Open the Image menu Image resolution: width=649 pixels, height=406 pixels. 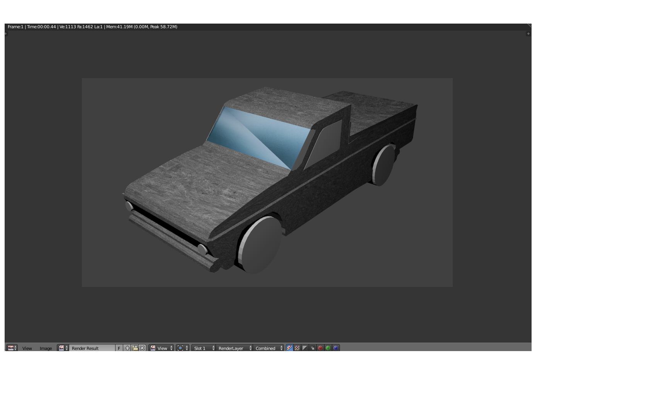[46, 348]
